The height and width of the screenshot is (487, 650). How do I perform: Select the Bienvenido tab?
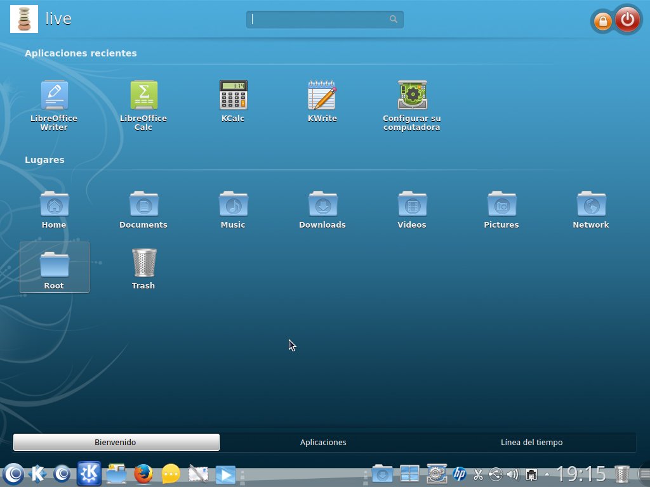116,442
